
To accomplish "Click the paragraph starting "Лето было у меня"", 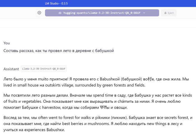I will [x=96, y=82].
